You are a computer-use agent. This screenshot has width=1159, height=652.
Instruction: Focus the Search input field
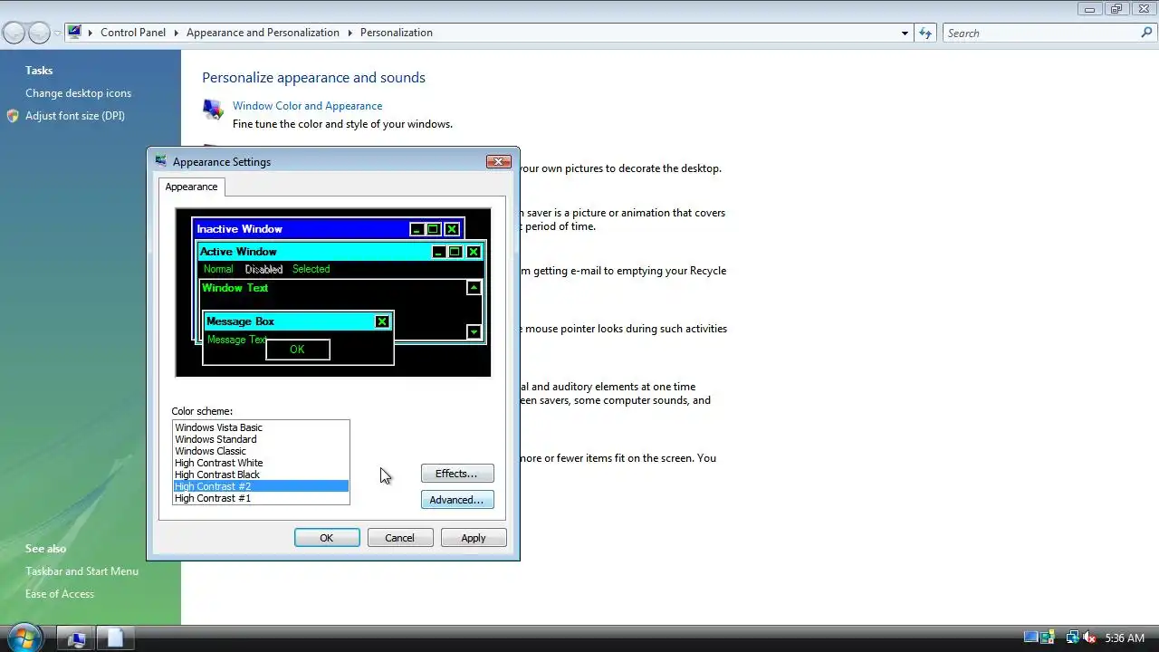tap(1041, 33)
